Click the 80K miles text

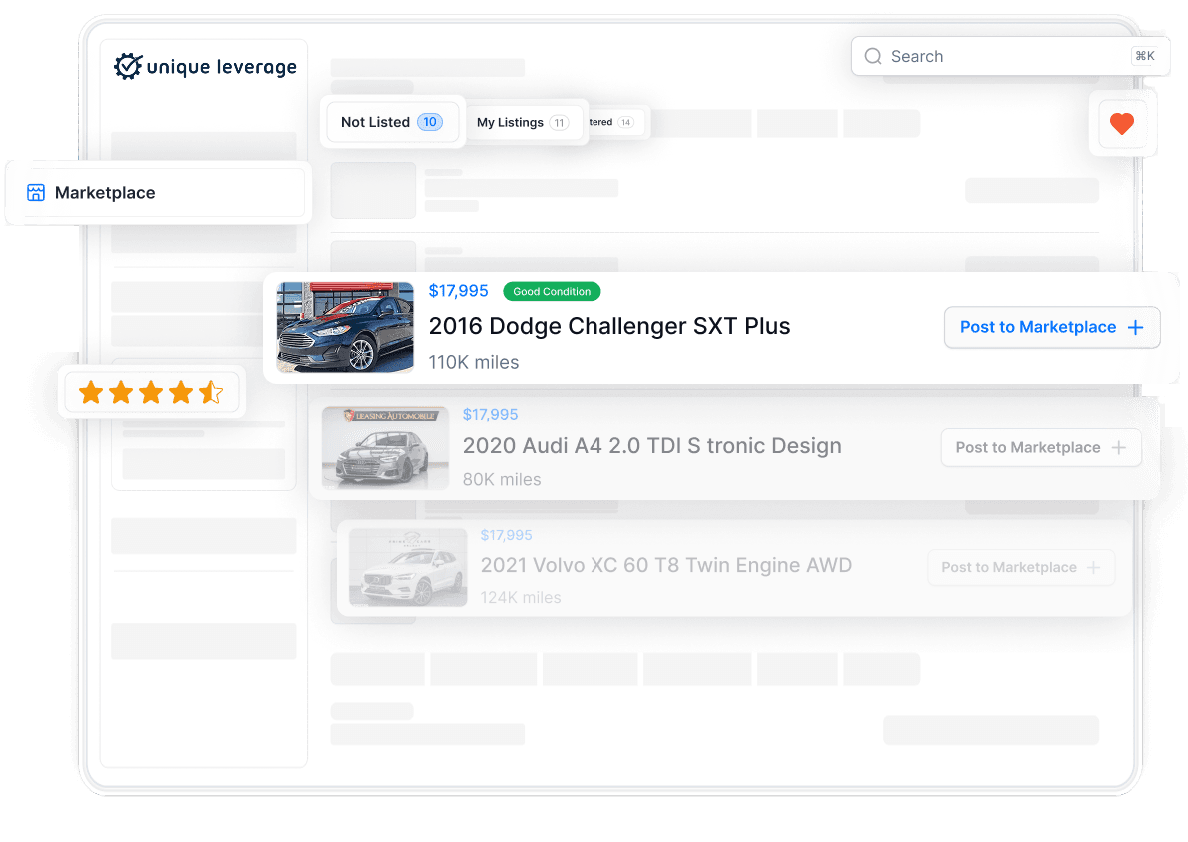502,480
